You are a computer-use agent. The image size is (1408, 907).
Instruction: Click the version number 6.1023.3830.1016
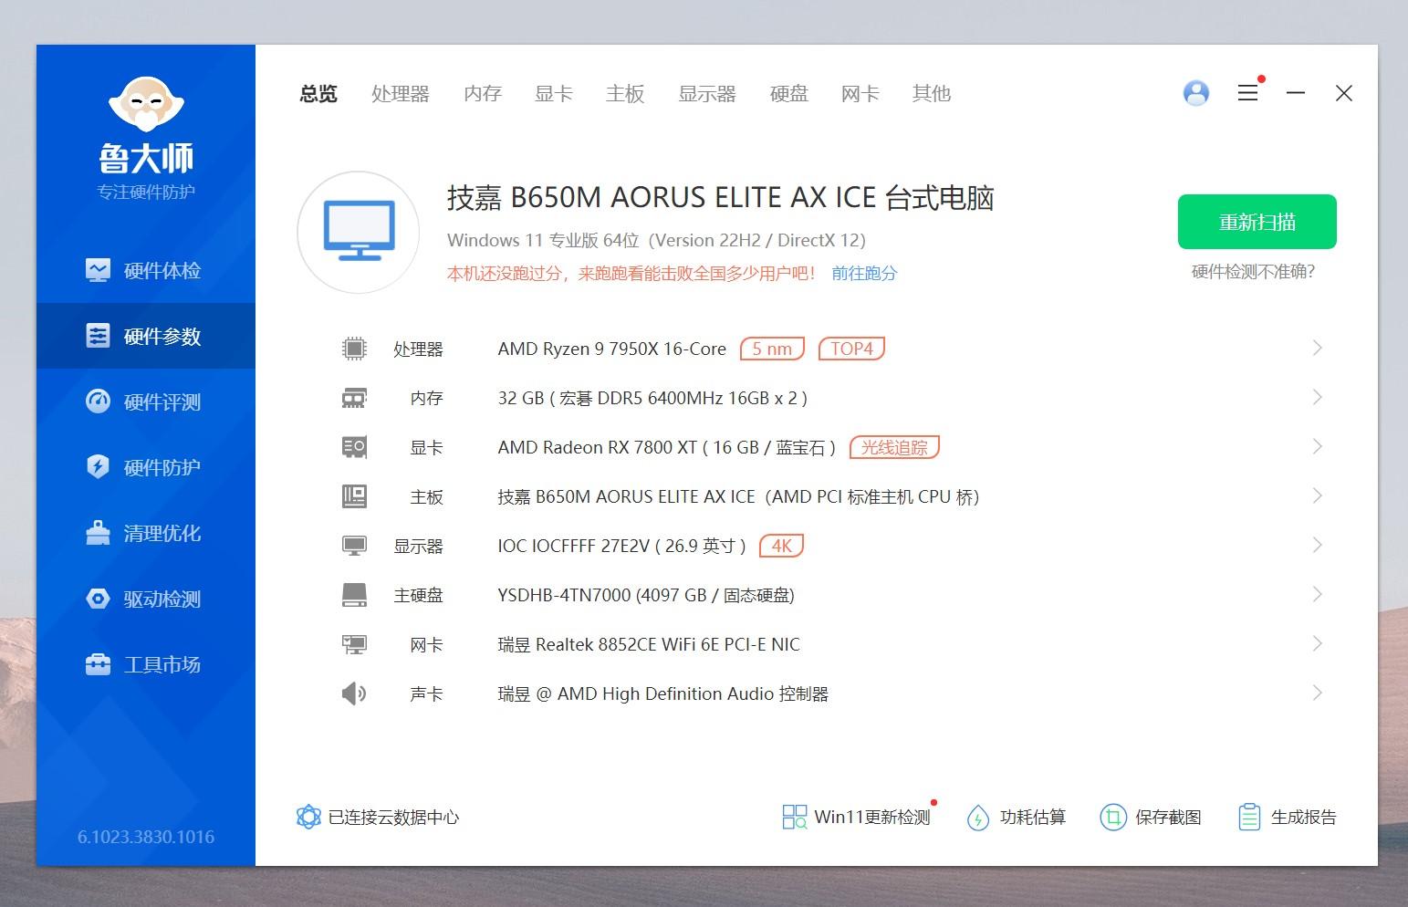pyautogui.click(x=146, y=837)
